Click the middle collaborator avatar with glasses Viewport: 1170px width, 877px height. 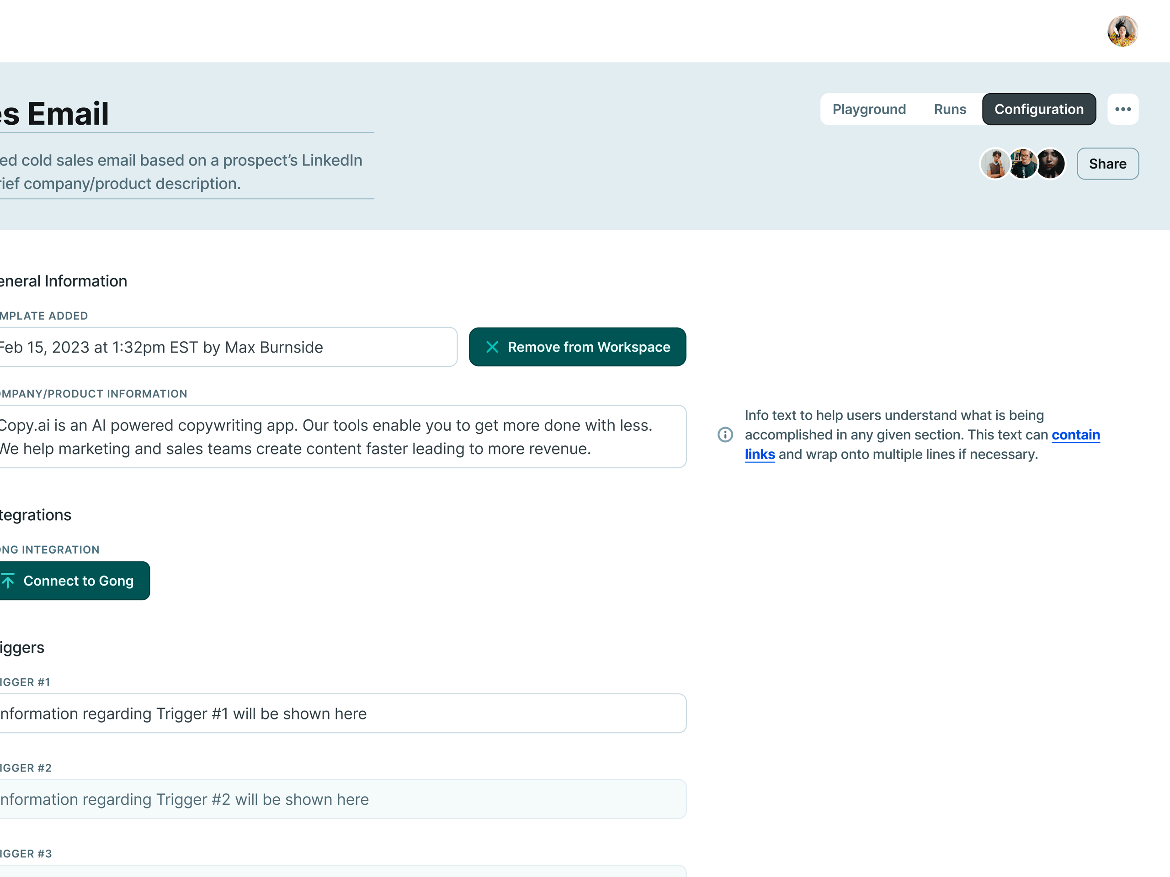pyautogui.click(x=1023, y=164)
